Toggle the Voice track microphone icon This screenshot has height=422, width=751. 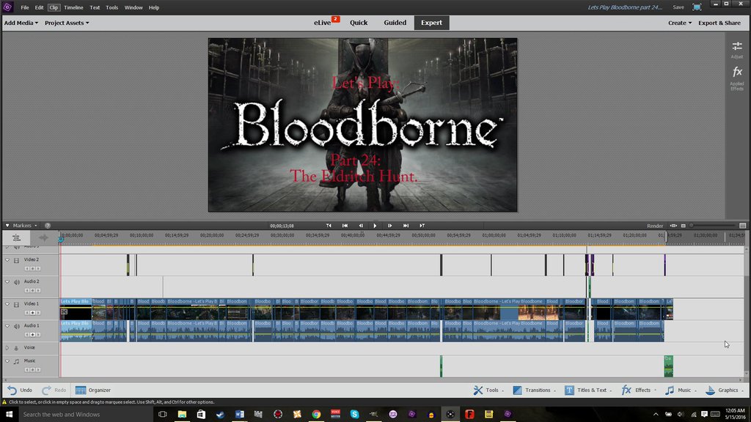pyautogui.click(x=16, y=348)
